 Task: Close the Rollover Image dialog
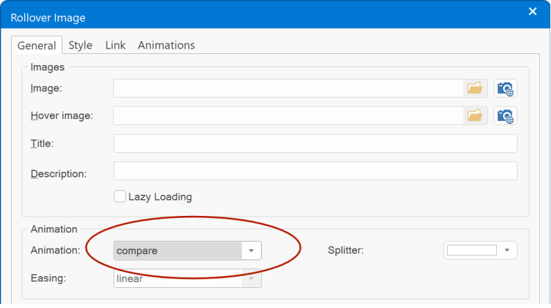coord(533,12)
